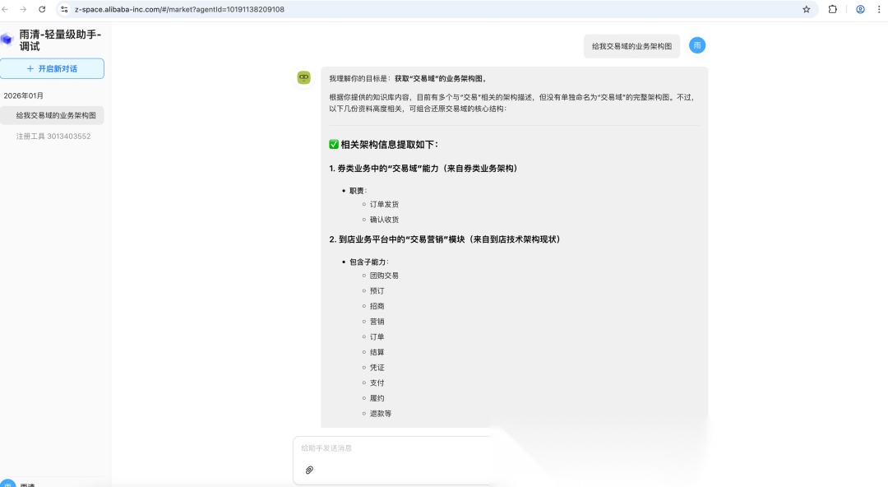This screenshot has height=487, width=888.
Task: Click the line 我理解你的目标是
Action: [409, 79]
